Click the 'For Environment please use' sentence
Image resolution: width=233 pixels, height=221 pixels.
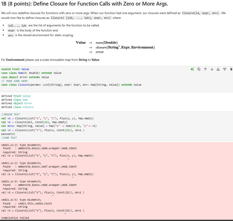[x=50, y=60]
